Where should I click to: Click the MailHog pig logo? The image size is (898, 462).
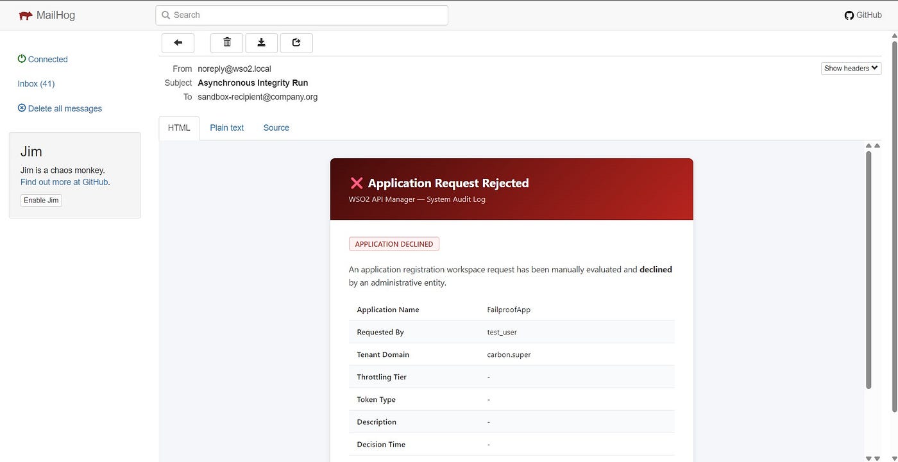[x=26, y=15]
